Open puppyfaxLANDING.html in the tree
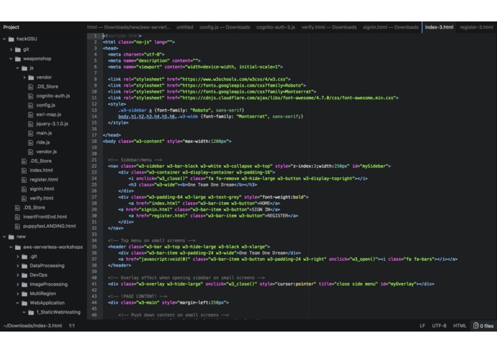The height and width of the screenshot is (353, 497). coord(49,226)
